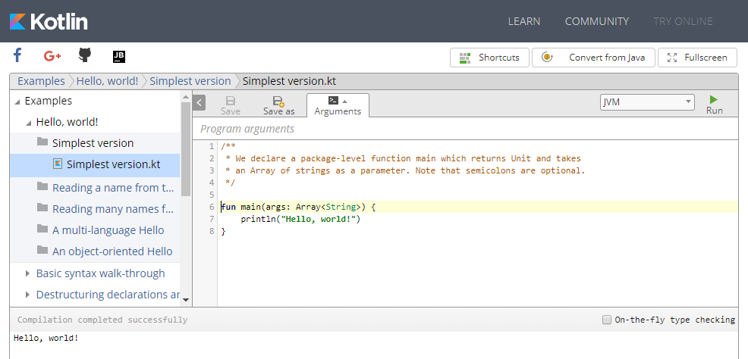Click folder icon beside Reading many names f...
748x359 pixels.
pyautogui.click(x=42, y=208)
